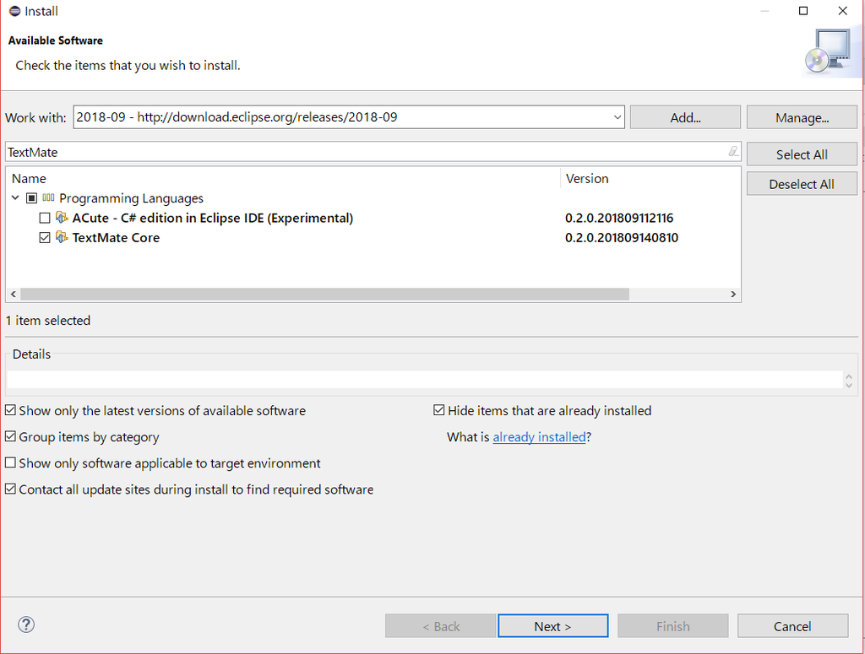
Task: Close the Install dialog window
Action: click(x=842, y=11)
